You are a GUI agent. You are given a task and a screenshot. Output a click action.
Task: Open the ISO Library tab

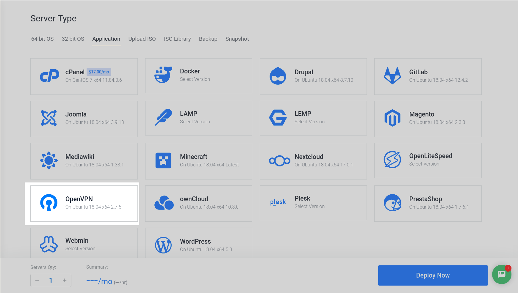(177, 39)
